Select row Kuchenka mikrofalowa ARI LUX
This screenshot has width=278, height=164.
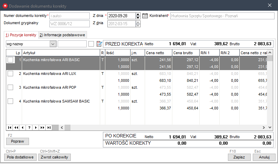click(x=136, y=77)
